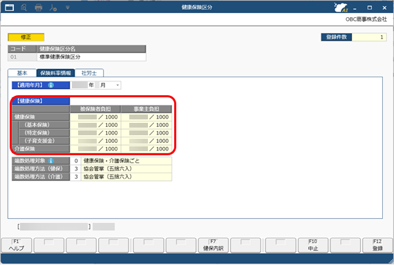Click the F7 健保内訳 button
Viewport: 394px width, 265px height.
[x=213, y=245]
